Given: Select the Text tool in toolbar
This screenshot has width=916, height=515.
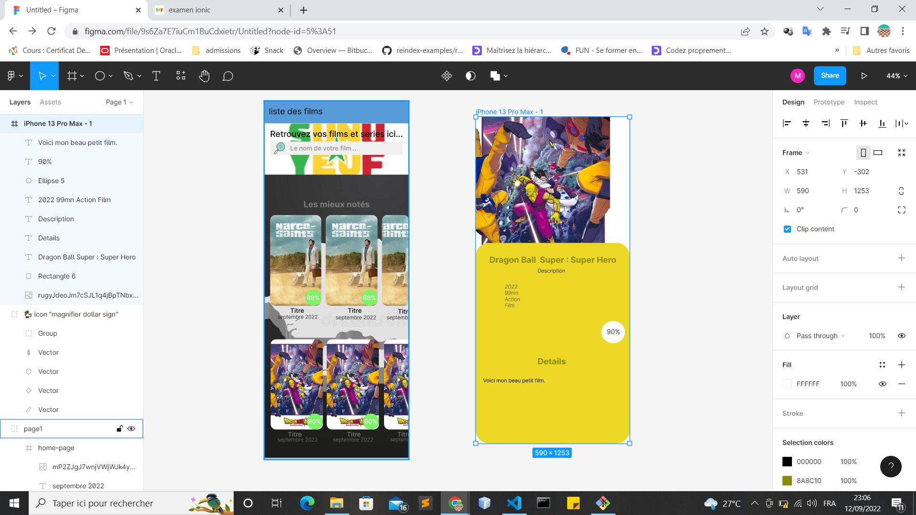Looking at the screenshot, I should [x=156, y=76].
